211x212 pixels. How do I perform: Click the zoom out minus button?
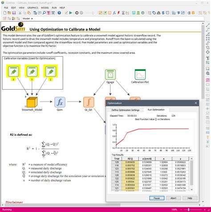181,210
